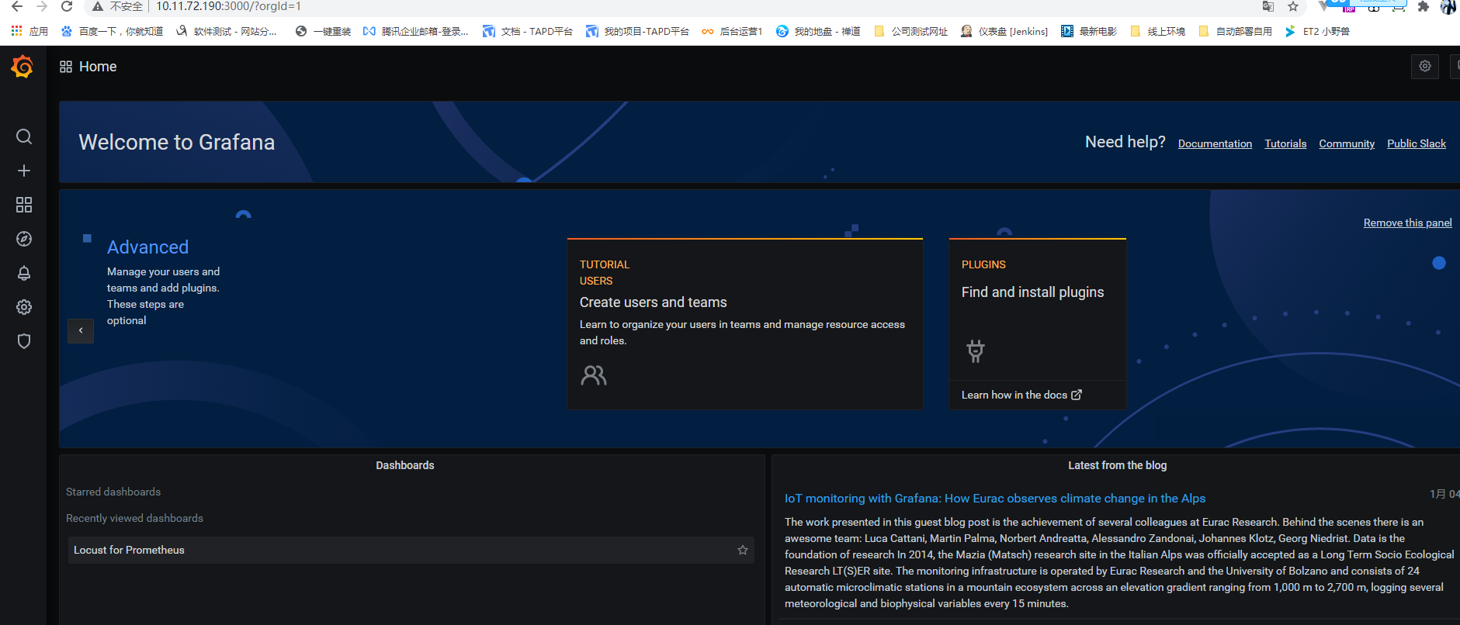The image size is (1460, 625).
Task: Open the Find and install plugins card
Action: click(x=1038, y=324)
